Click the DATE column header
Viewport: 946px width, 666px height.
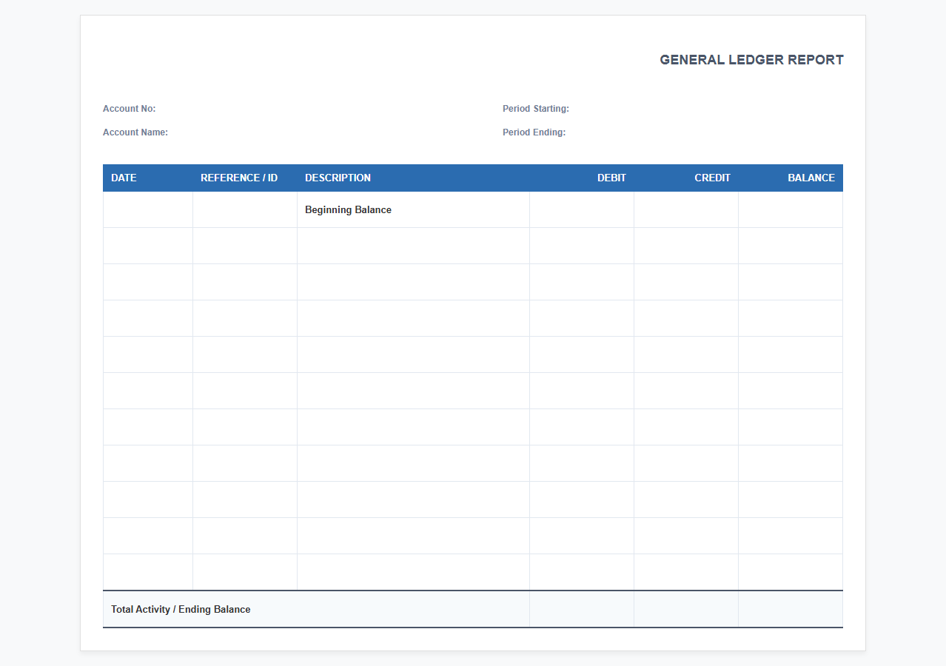tap(148, 178)
